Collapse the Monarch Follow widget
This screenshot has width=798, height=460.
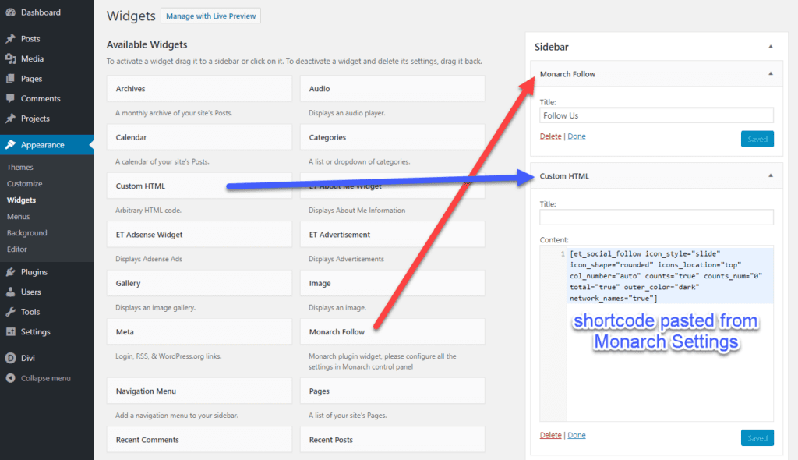770,73
